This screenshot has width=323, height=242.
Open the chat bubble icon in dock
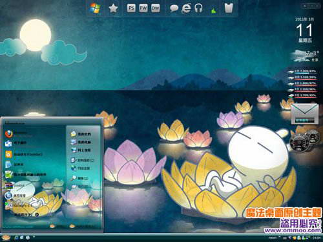tap(174, 8)
